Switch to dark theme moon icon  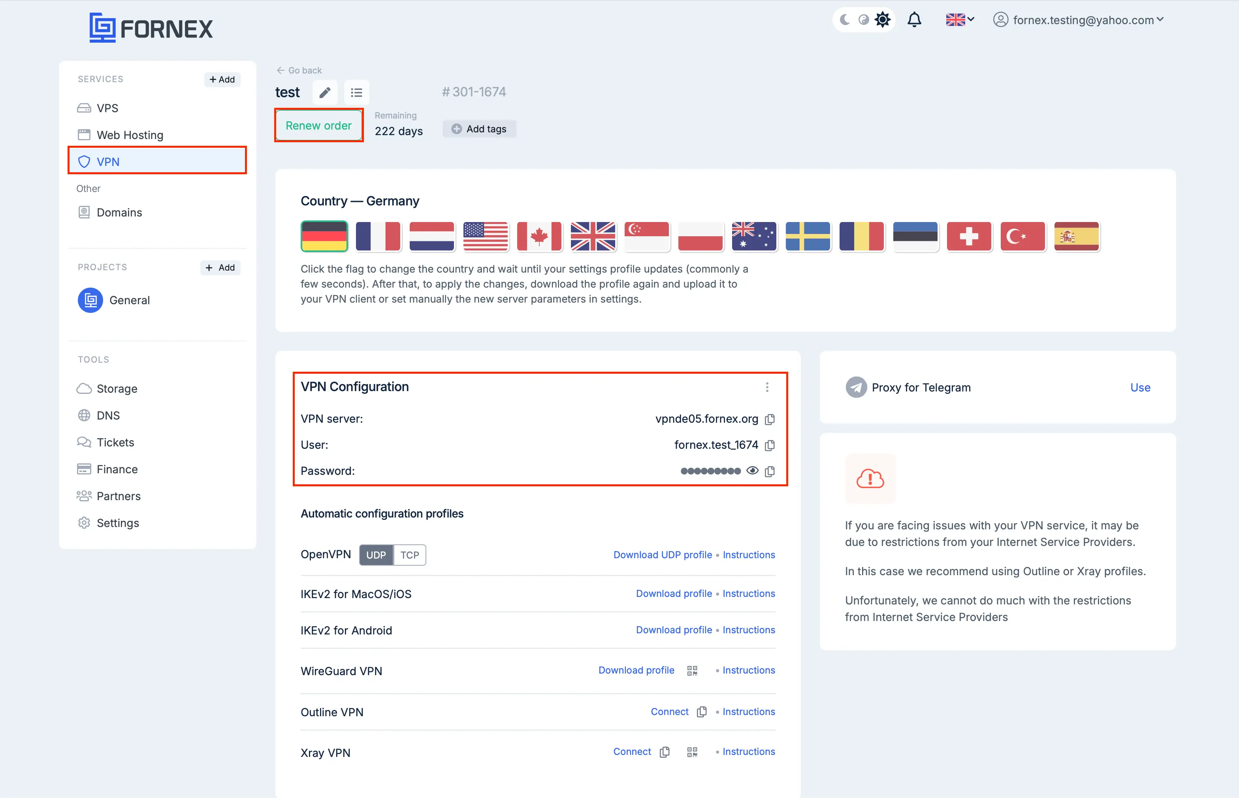[x=845, y=20]
